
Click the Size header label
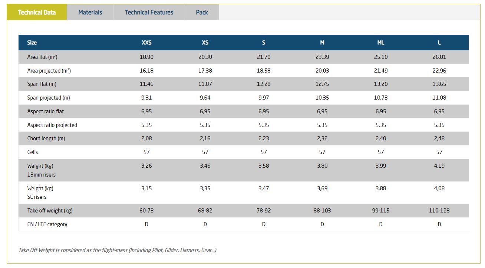coord(32,43)
